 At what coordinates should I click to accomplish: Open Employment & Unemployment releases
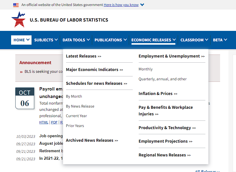tap(171, 56)
